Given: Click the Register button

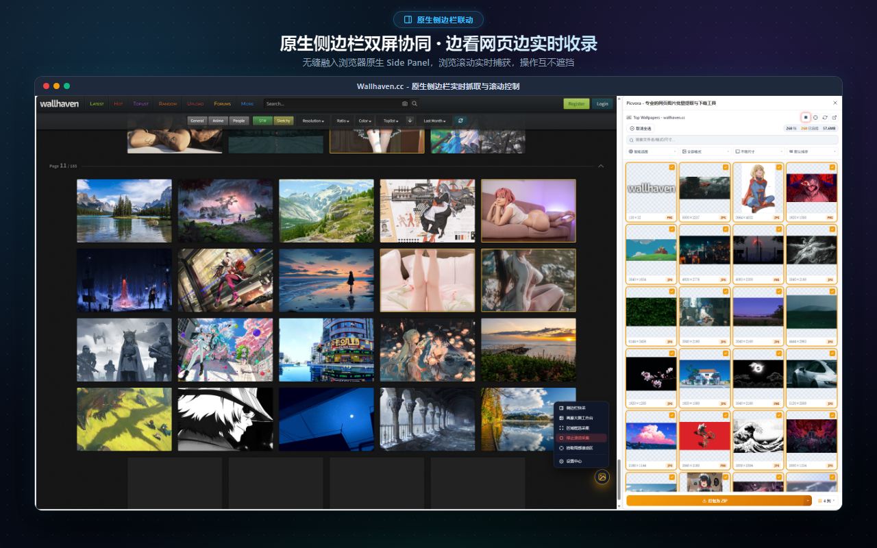Looking at the screenshot, I should [576, 103].
